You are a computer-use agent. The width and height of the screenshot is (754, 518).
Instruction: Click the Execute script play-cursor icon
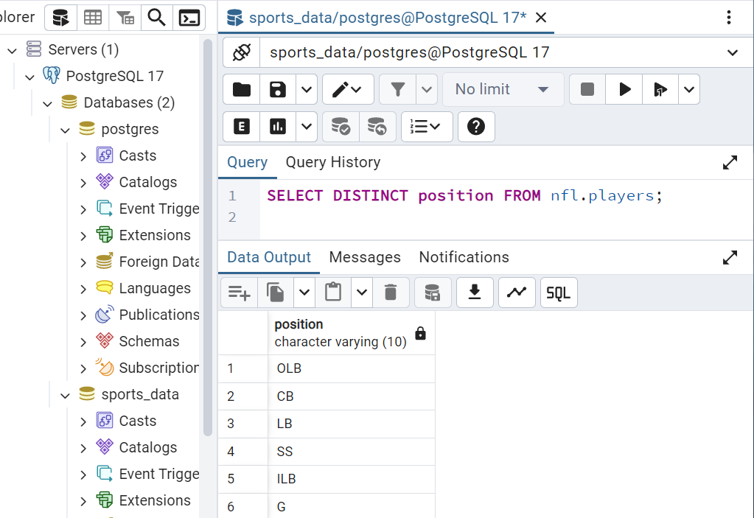660,89
